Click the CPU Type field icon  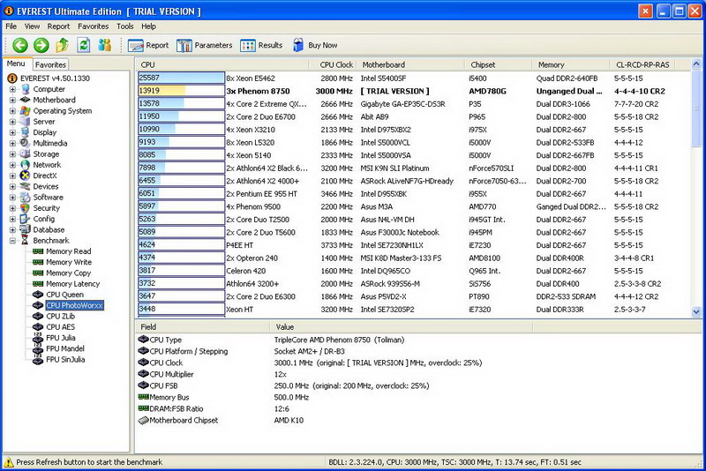143,340
